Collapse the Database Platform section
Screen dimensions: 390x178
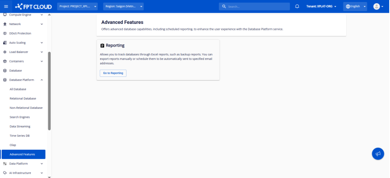(x=42, y=80)
